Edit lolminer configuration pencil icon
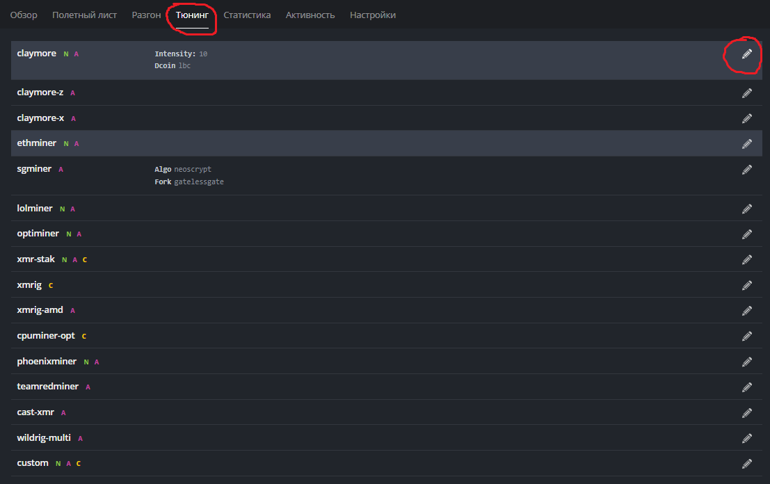 (747, 209)
